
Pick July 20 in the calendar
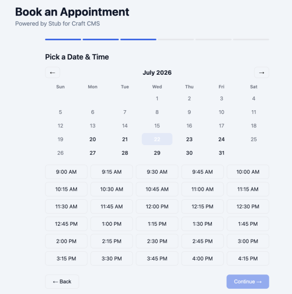(92, 139)
